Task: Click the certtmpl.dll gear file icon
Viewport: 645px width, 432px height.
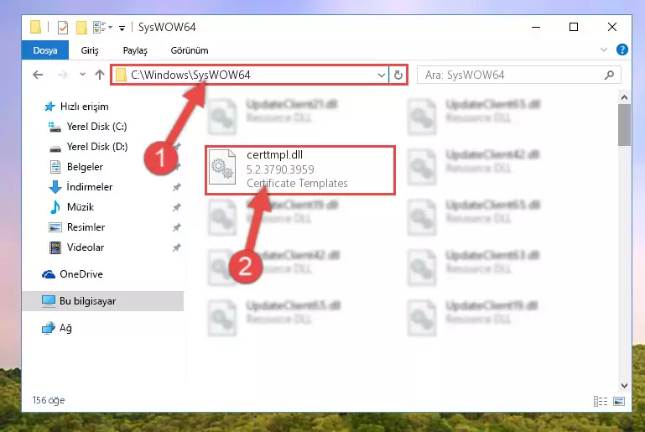Action: coord(222,167)
